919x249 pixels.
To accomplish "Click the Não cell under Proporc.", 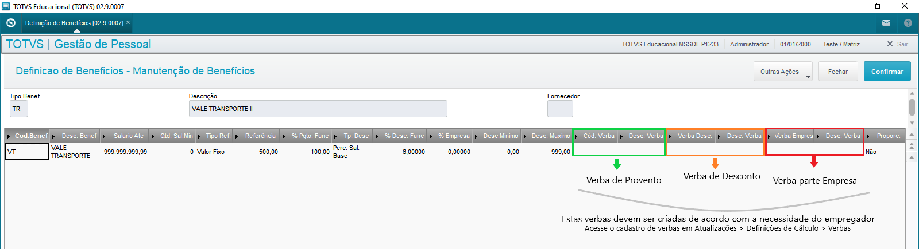I will click(885, 152).
